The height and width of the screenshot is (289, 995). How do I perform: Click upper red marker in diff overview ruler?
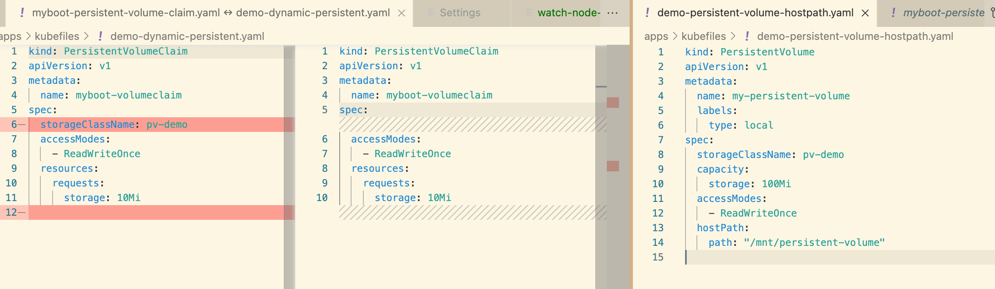[612, 103]
